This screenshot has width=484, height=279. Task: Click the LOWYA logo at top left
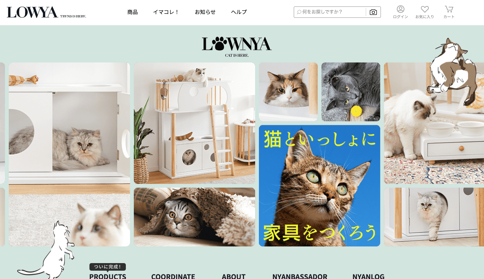46,12
